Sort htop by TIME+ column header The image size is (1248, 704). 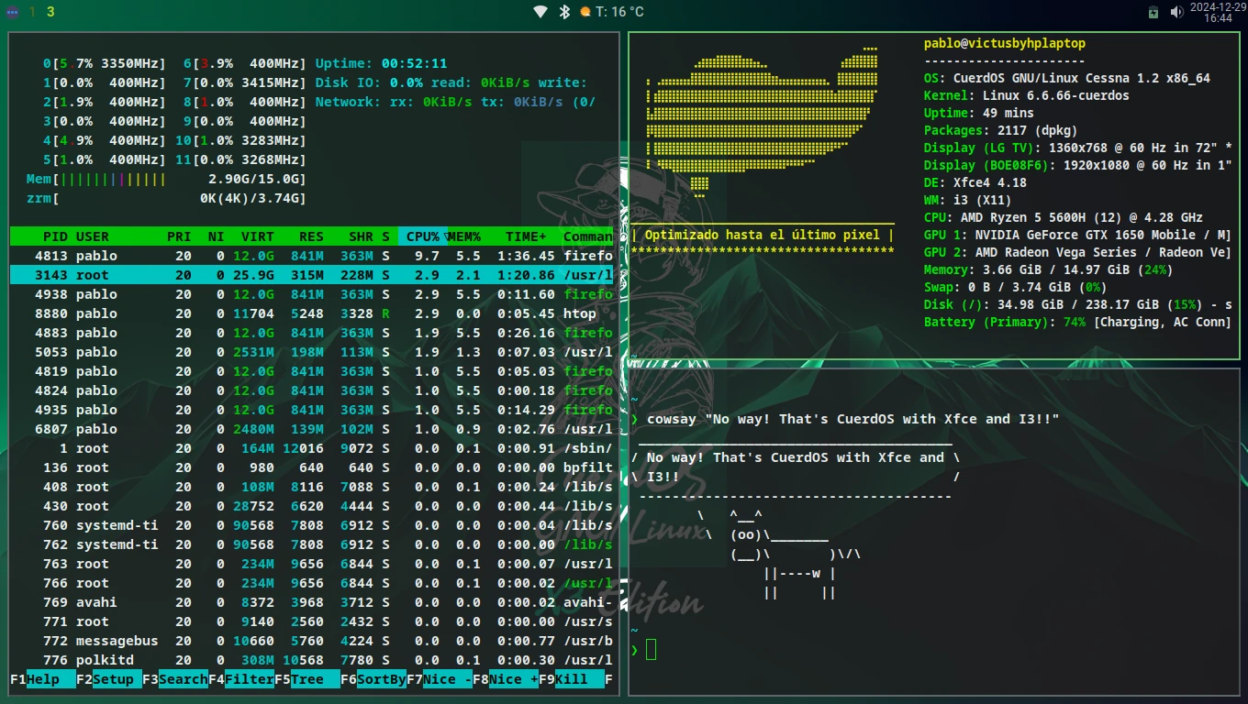(x=526, y=236)
